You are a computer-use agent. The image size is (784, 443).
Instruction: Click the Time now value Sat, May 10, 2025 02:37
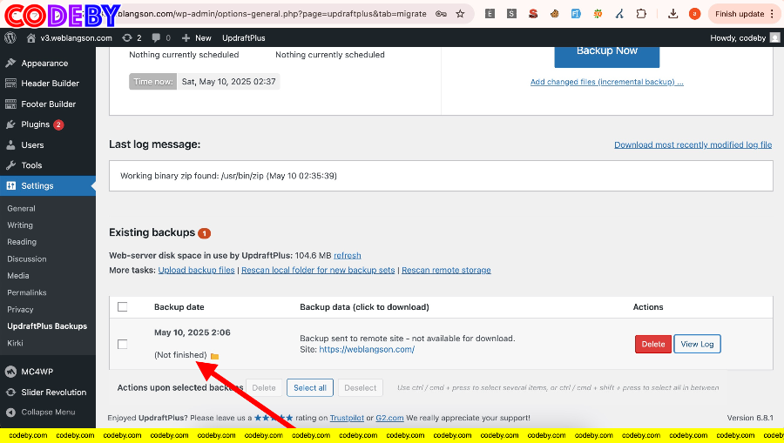coord(228,82)
